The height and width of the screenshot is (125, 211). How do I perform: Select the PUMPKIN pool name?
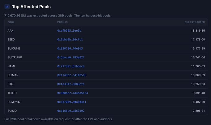(x=14, y=102)
